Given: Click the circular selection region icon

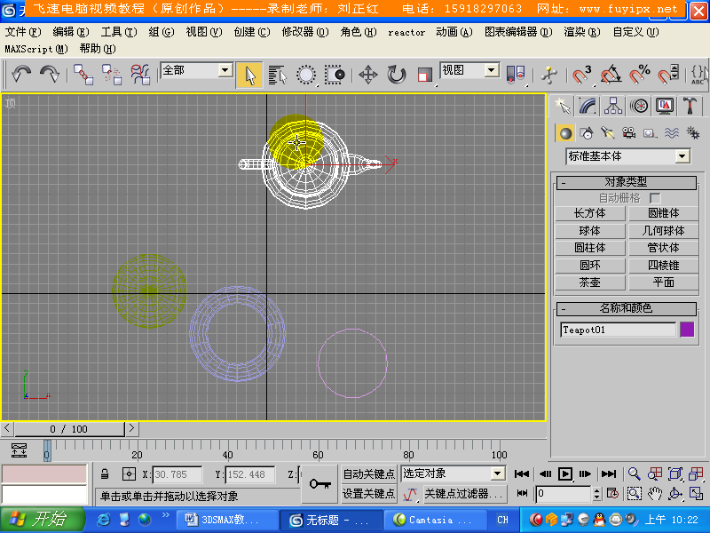Looking at the screenshot, I should click(306, 75).
